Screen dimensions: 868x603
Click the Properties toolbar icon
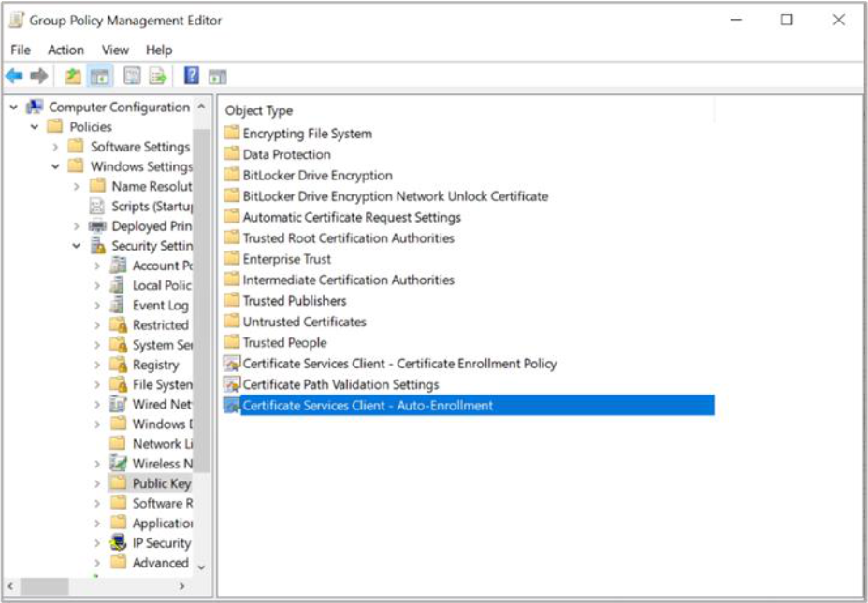pyautogui.click(x=132, y=77)
